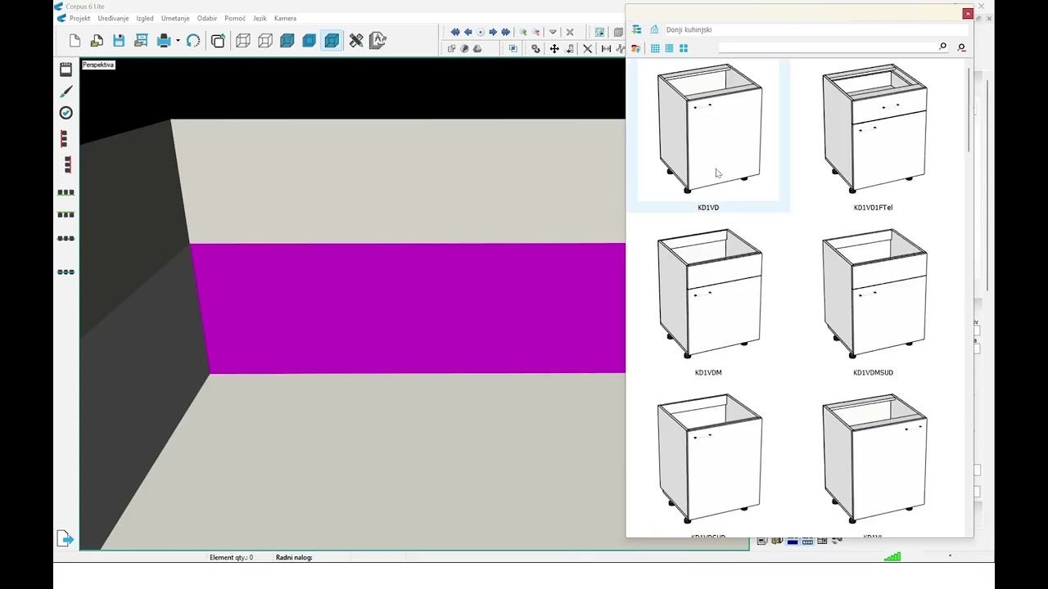Click the green exit arrow icon
1048x589 pixels.
65,538
